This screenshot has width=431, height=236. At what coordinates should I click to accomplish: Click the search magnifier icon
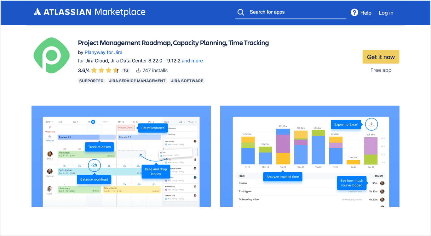241,12
